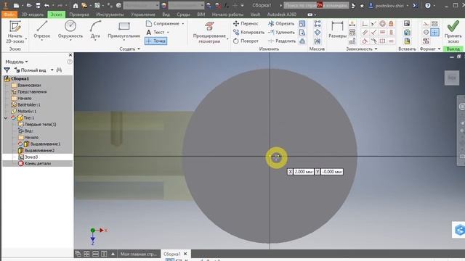Switch to the Инструменты ribbon tab

point(110,14)
